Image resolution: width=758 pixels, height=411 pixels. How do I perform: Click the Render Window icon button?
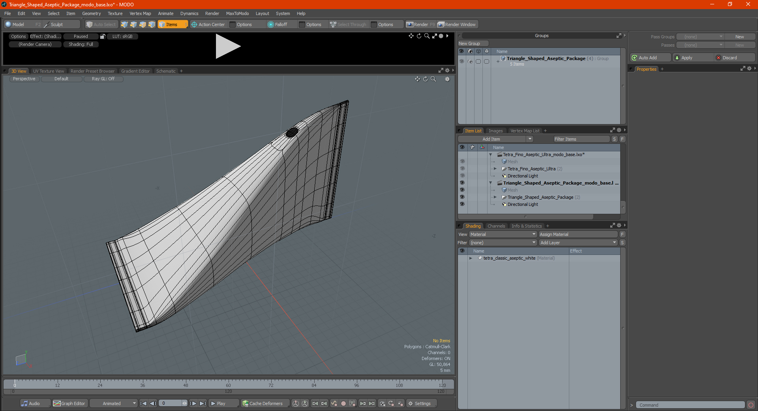[441, 25]
